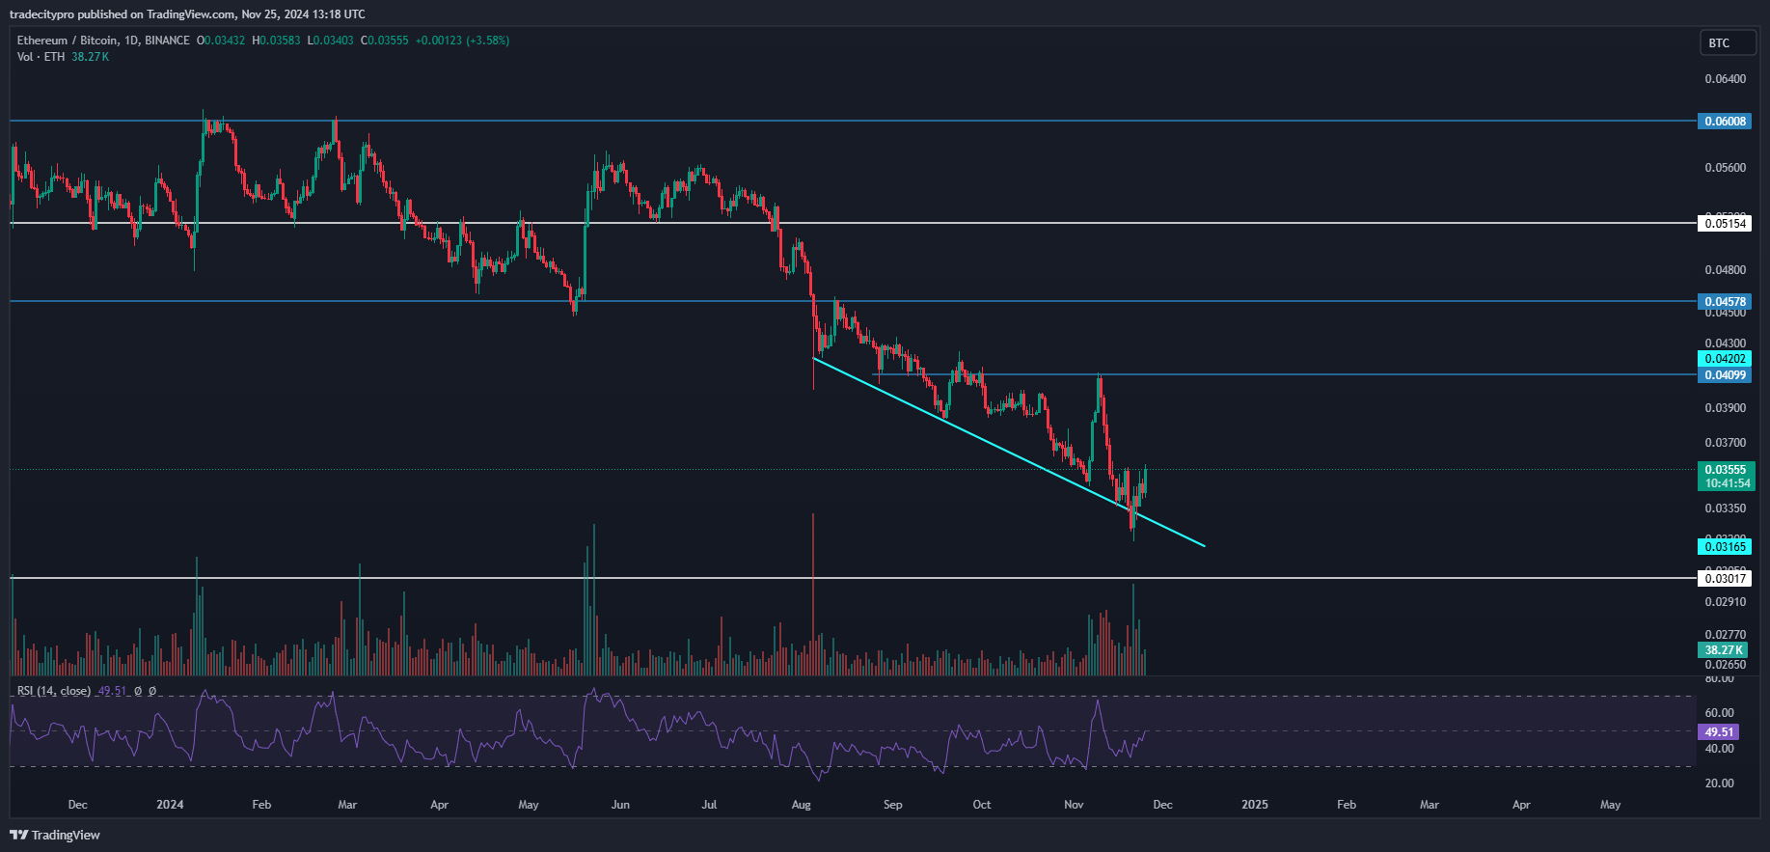1770x852 pixels.
Task: Click the +0.00123 (+3.58%) change value
Action: click(462, 41)
